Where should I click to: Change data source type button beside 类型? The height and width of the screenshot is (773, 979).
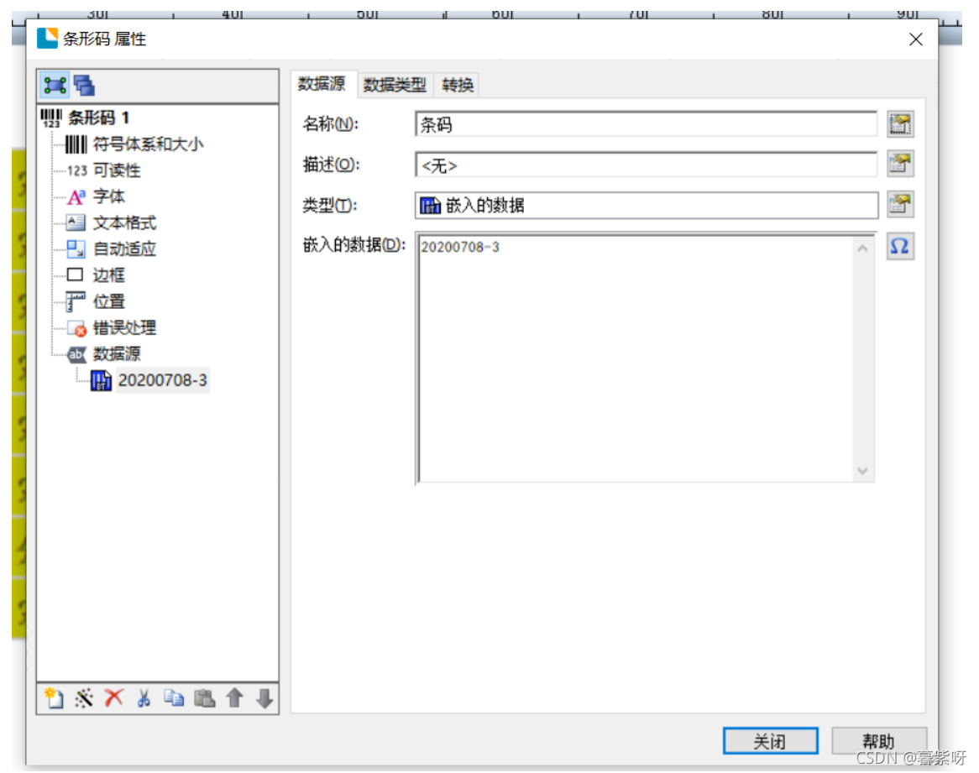(x=900, y=204)
